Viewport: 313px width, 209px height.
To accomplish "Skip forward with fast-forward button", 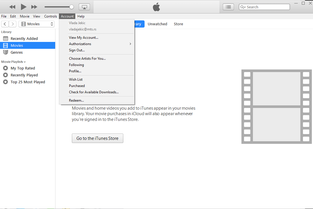I will pyautogui.click(x=34, y=7).
